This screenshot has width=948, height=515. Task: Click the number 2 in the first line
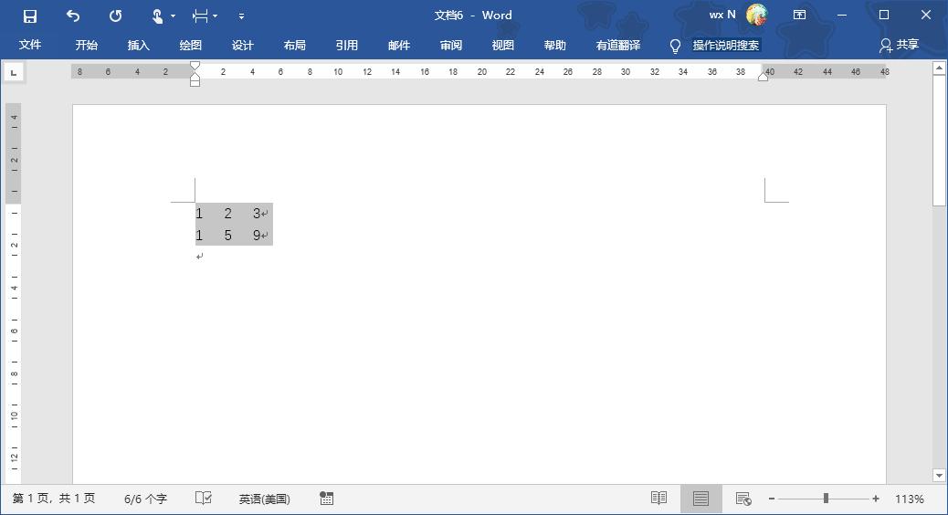pyautogui.click(x=228, y=214)
